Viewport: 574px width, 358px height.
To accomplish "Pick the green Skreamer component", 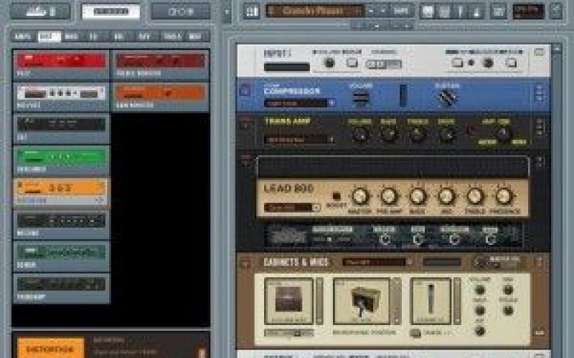I will 61,158.
